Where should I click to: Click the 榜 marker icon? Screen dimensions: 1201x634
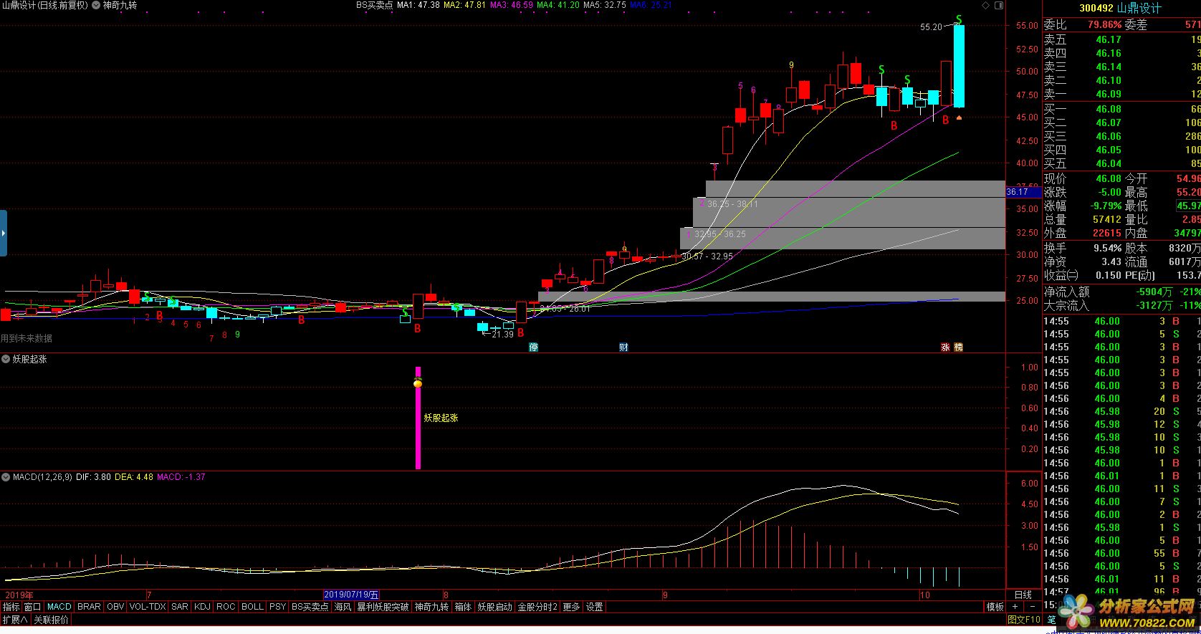click(959, 347)
